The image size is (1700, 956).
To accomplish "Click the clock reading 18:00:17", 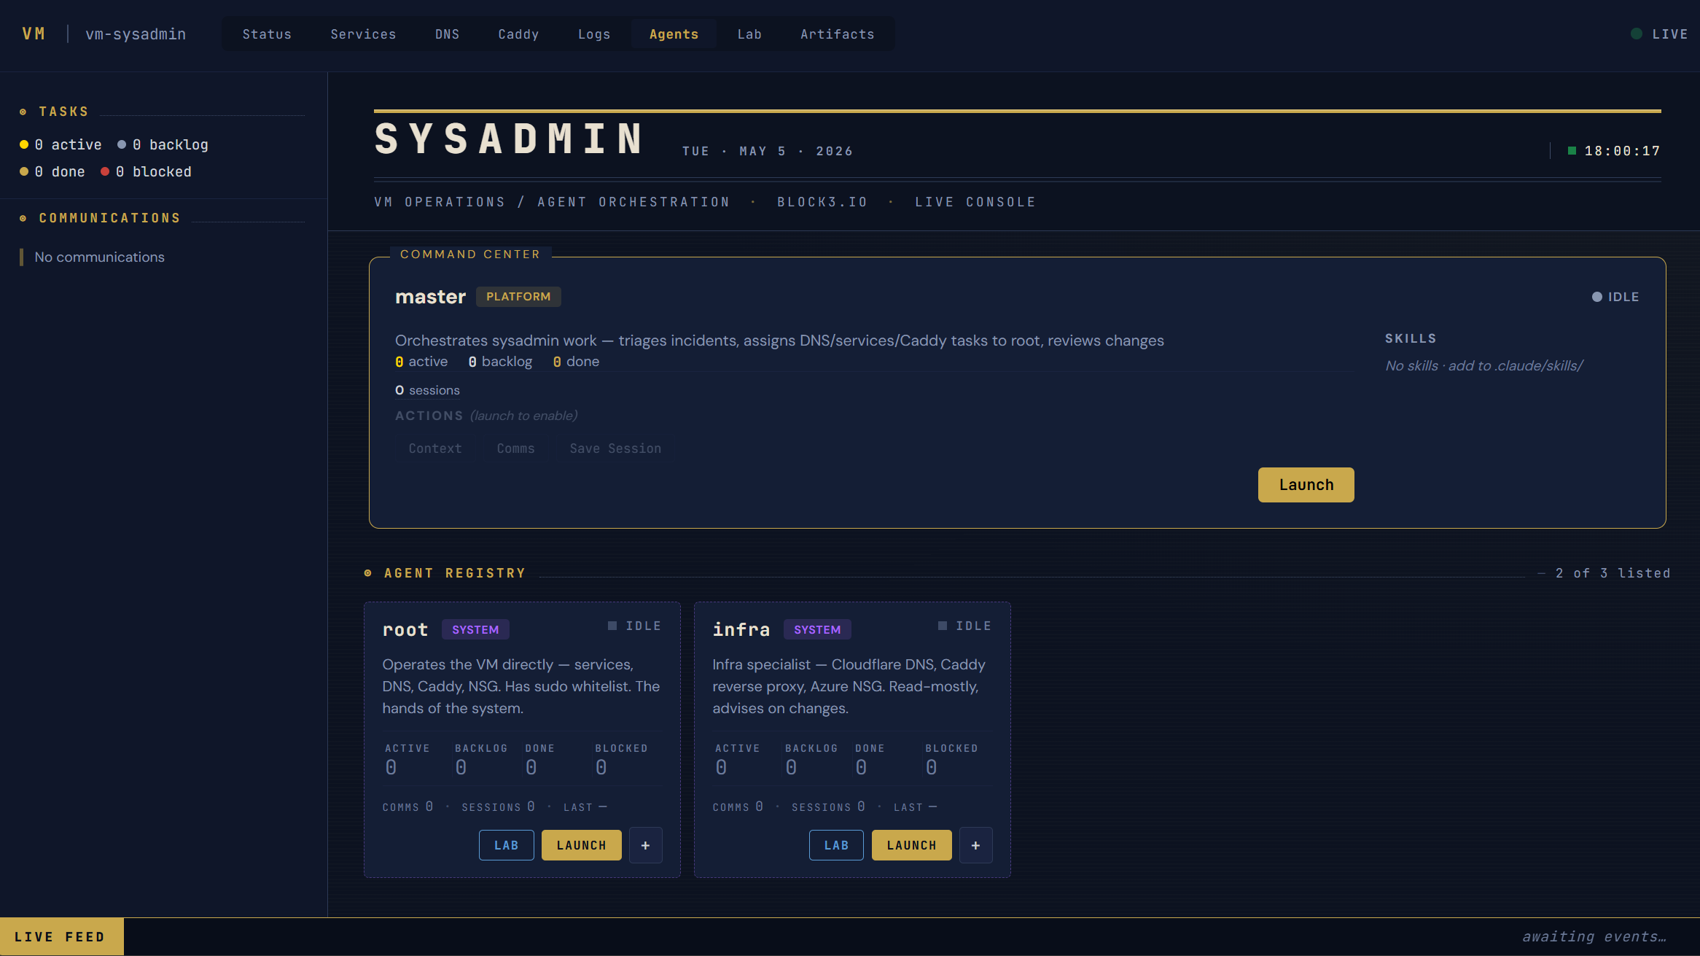I will [x=1622, y=151].
